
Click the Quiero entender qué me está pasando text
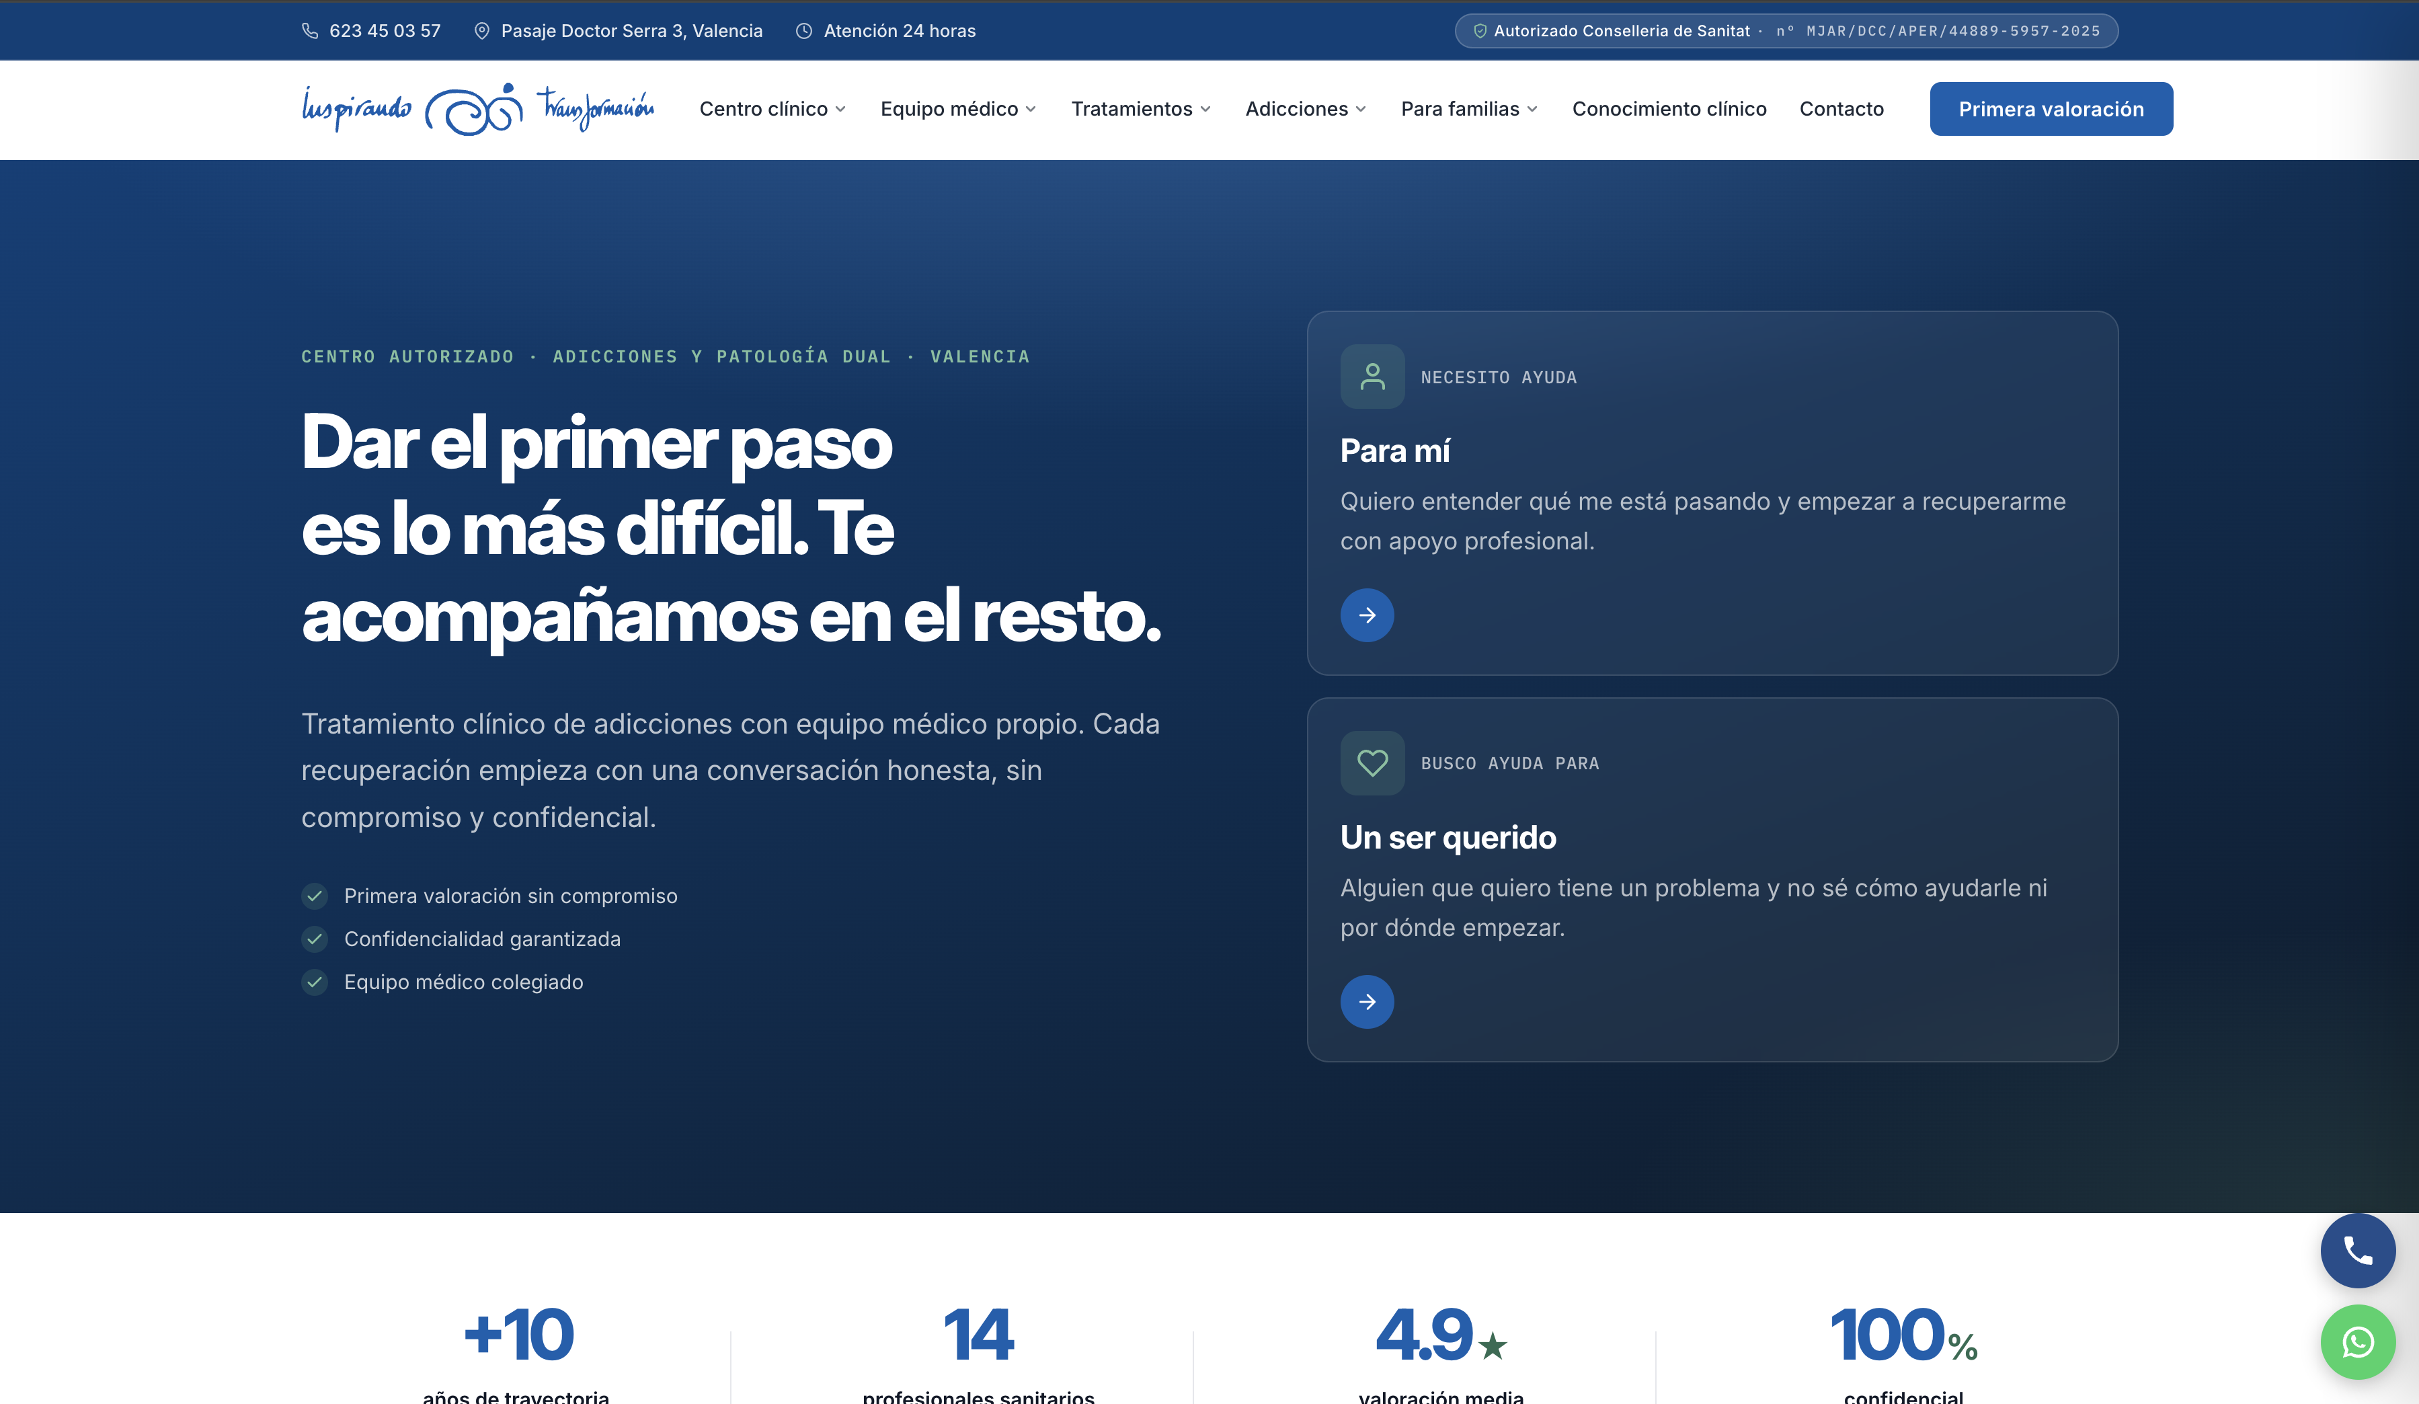click(x=1703, y=522)
